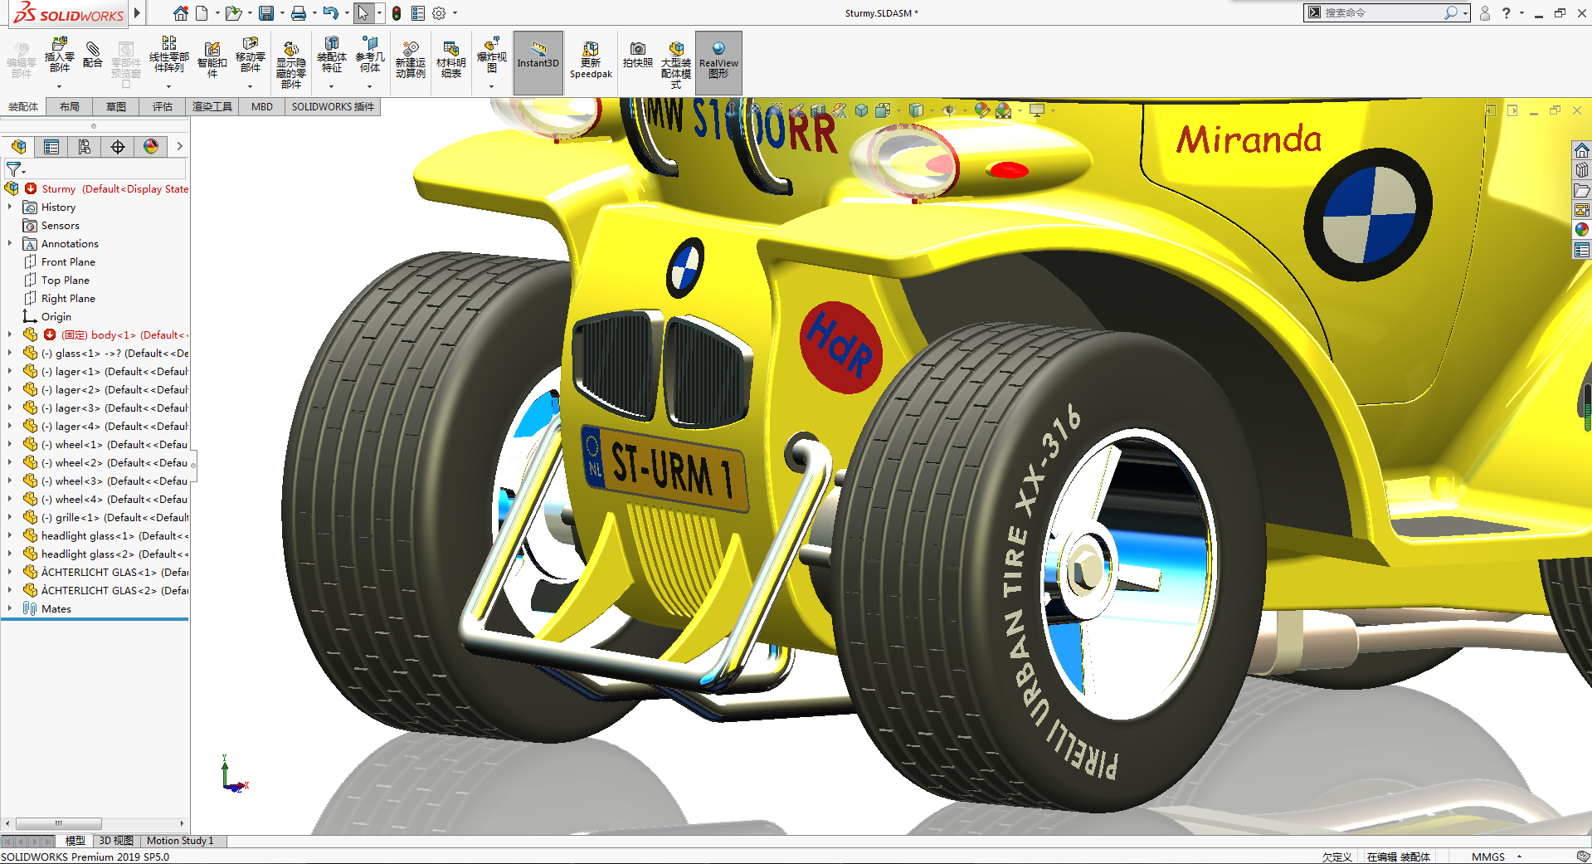Open SOLIDWORKS Resources home tab in task pane

[1582, 150]
